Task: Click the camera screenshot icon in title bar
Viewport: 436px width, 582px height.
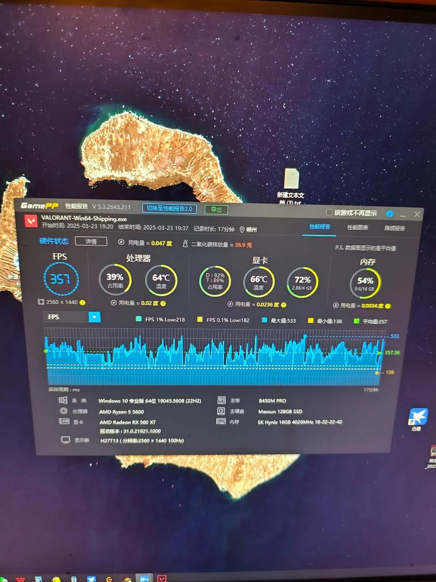Action: pyautogui.click(x=390, y=214)
